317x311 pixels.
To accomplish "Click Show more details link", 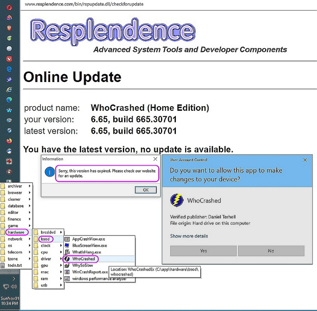I will [189, 236].
